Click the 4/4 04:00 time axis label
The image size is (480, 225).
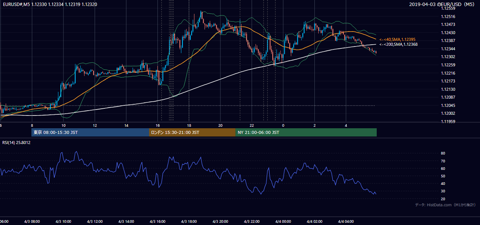coord(346,221)
